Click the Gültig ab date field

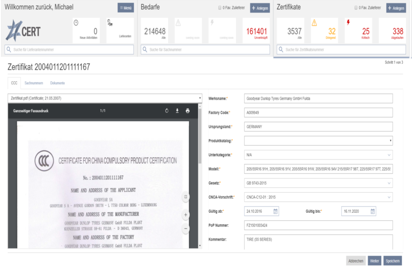coord(262,211)
